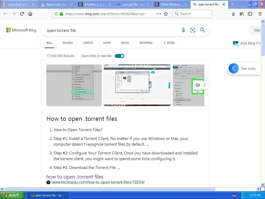The width and height of the screenshot is (265, 199).
Task: Toggle 'Open links in new tab' switch
Action: (x=120, y=56)
